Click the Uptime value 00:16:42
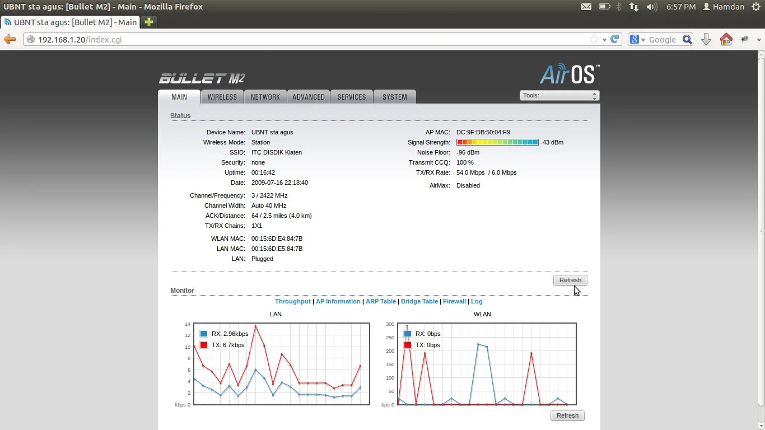Screen dimensions: 765x430 point(263,172)
